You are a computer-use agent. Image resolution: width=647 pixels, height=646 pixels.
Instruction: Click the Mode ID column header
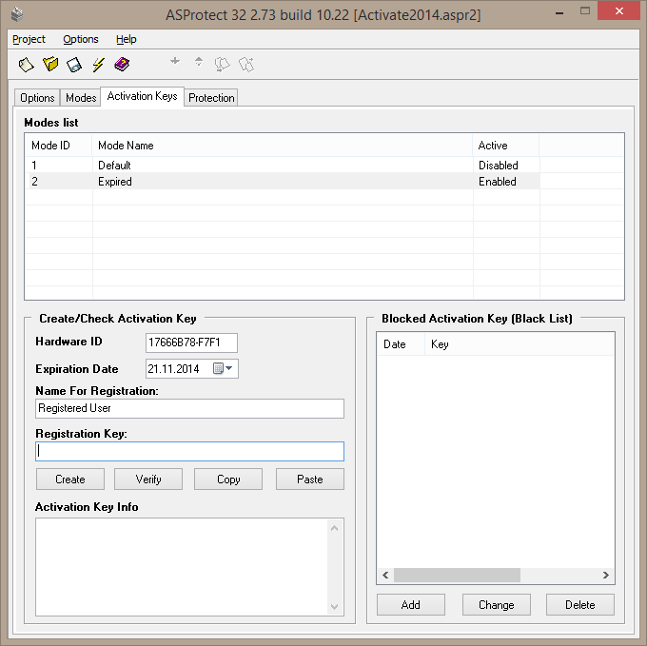pos(59,146)
